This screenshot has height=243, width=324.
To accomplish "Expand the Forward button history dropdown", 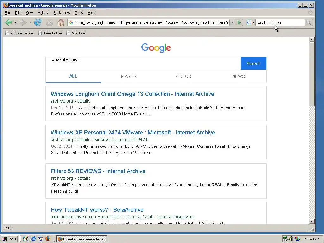I will (x=30, y=22).
